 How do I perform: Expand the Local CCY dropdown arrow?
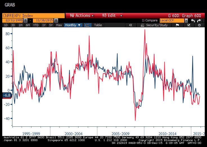[x=186, y=21]
